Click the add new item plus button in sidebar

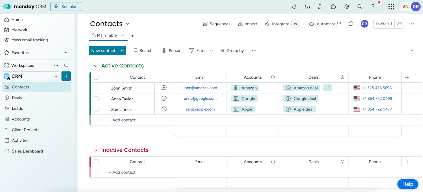66,76
